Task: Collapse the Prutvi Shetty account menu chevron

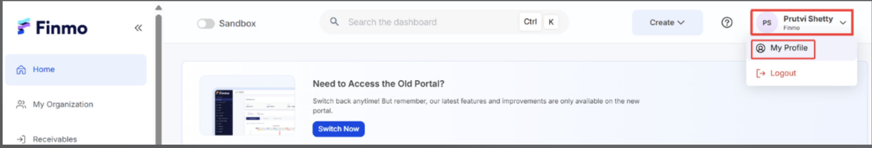Action: [843, 23]
